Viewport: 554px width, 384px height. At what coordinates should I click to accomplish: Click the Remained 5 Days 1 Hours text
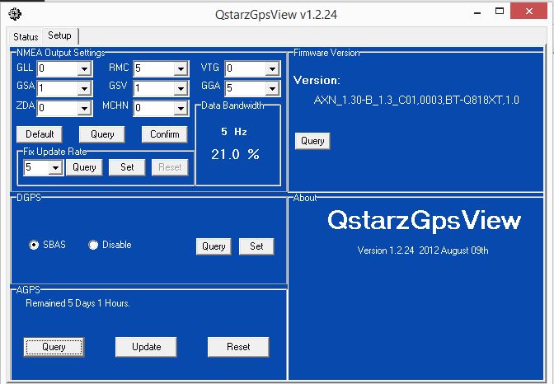[77, 303]
